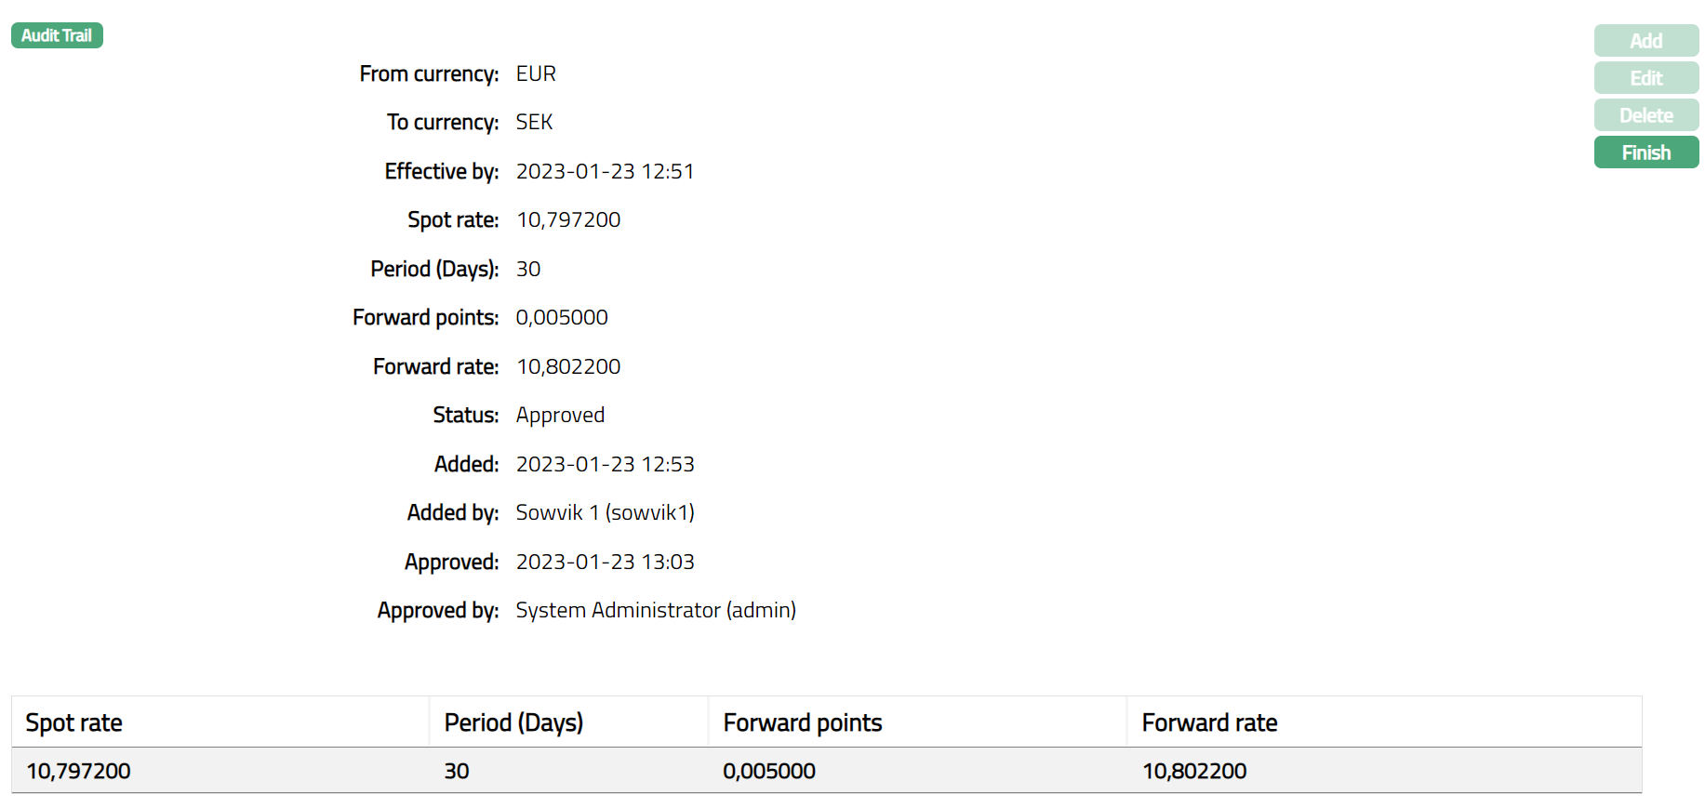Click the Effective by date 2023-01-23 12:51
The image size is (1705, 808).
[x=605, y=171]
